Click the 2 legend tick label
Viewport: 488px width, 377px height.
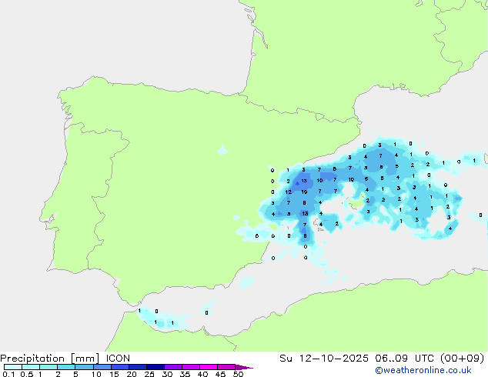(x=58, y=374)
